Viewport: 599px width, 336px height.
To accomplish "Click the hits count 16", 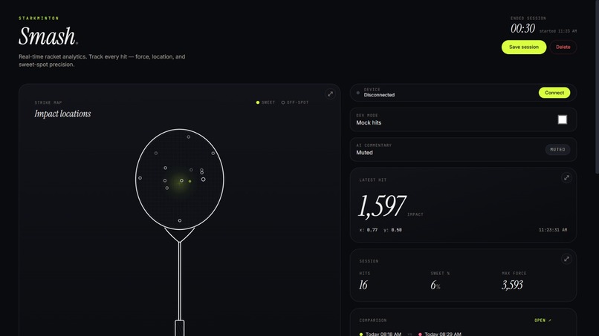I will [x=363, y=285].
